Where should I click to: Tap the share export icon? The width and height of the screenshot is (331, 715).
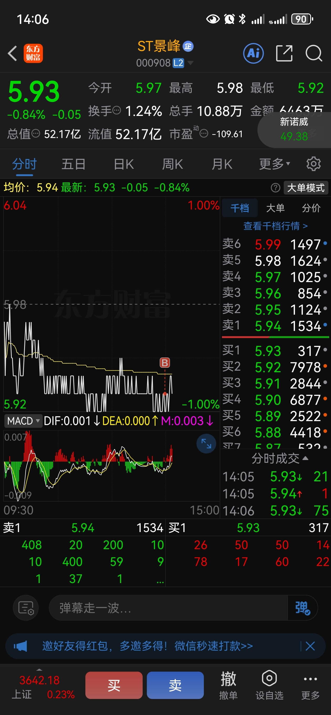[285, 53]
